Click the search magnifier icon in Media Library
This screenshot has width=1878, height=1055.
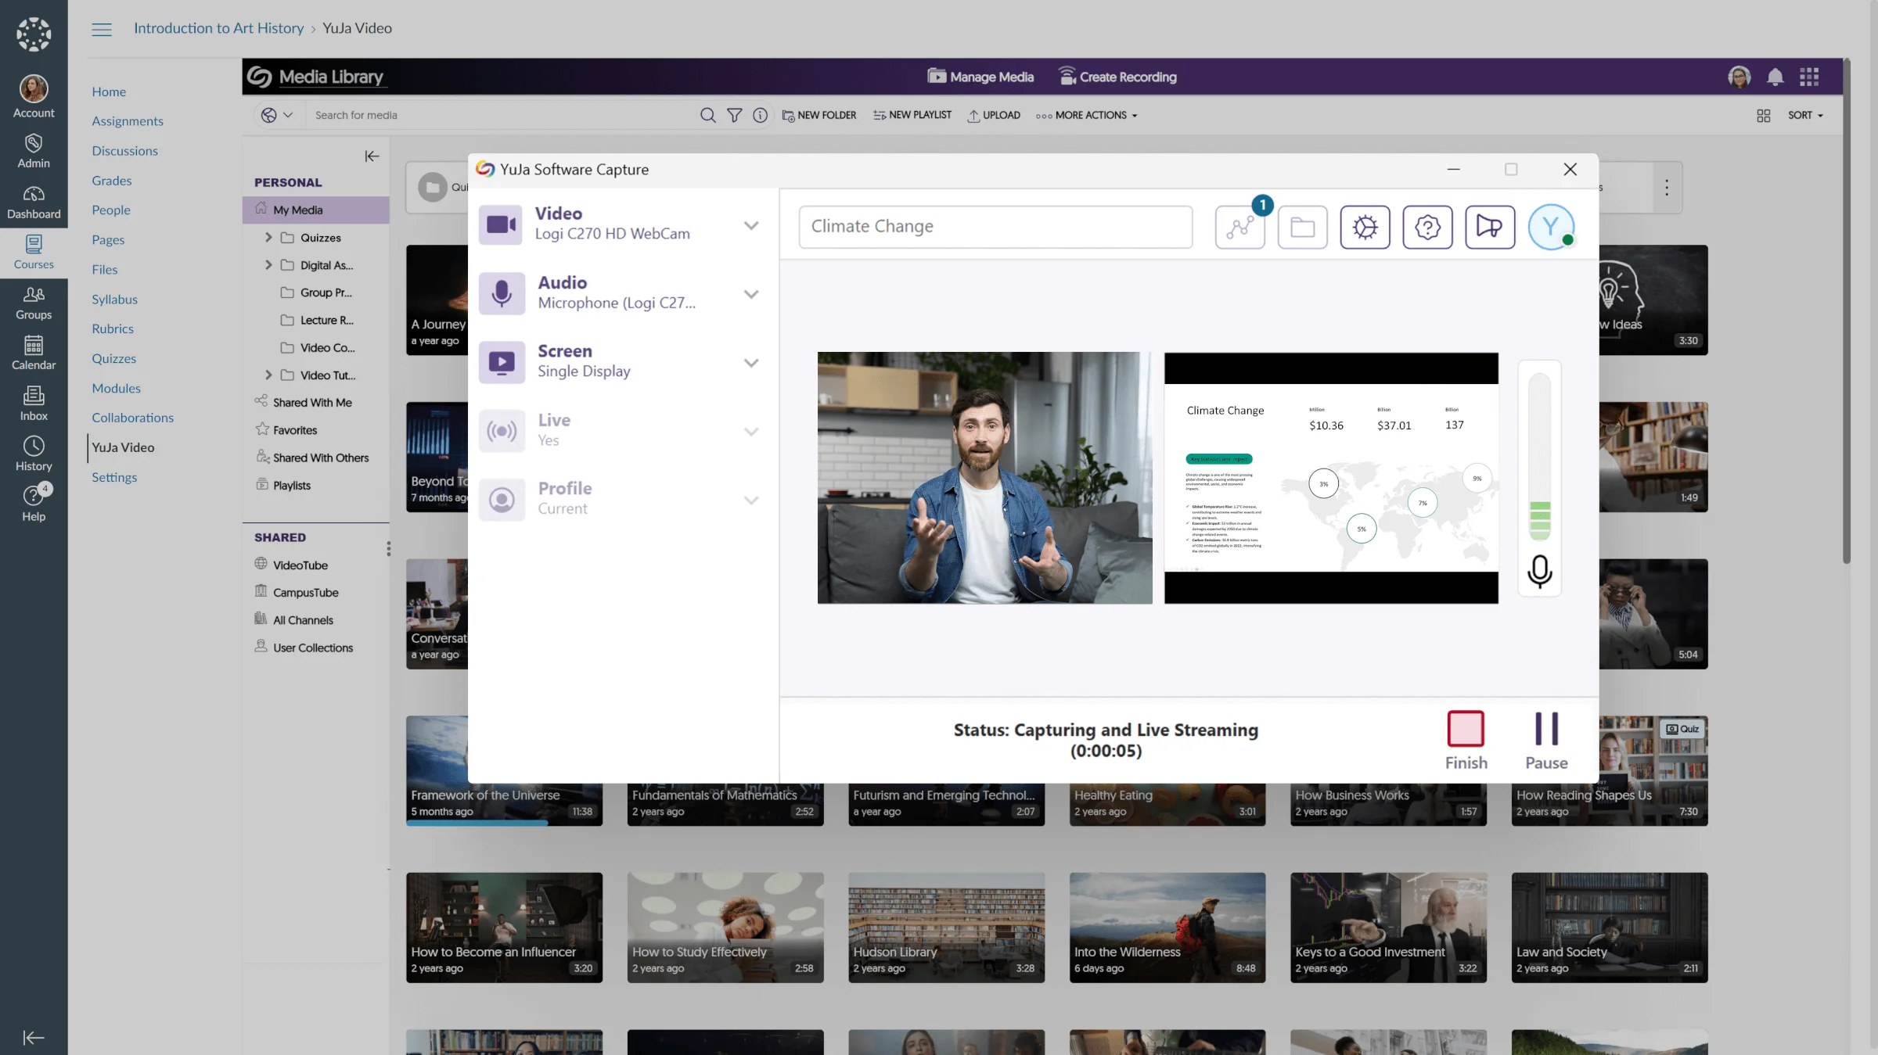[x=707, y=115]
